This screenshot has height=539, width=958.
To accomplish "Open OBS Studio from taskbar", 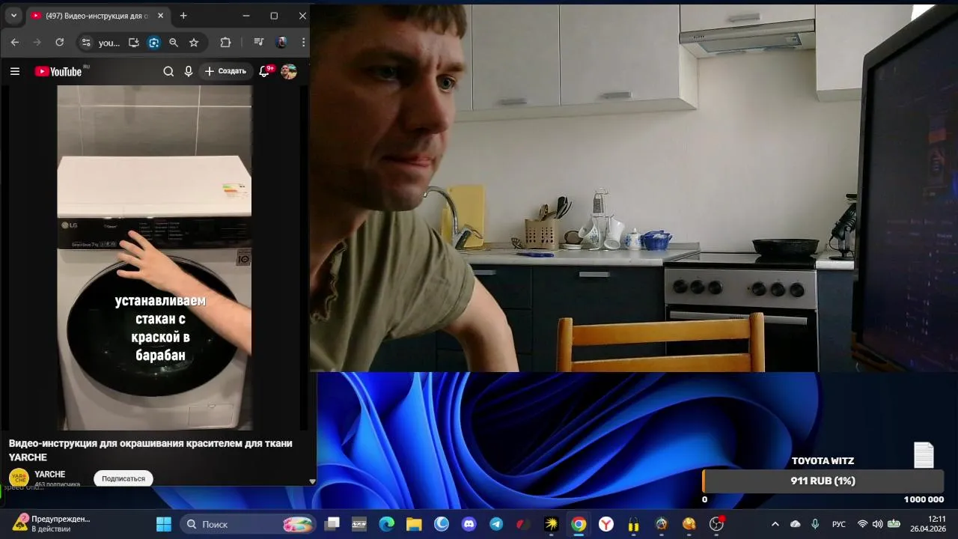I will [716, 524].
